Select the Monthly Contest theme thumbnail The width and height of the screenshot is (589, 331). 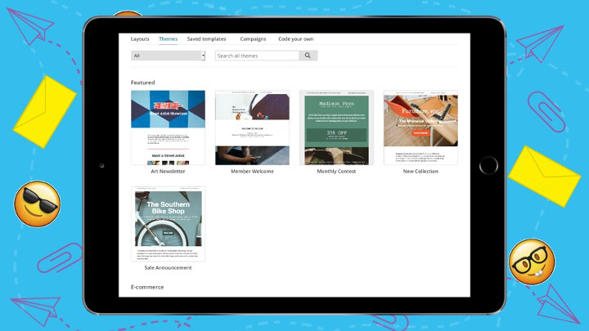tap(336, 127)
